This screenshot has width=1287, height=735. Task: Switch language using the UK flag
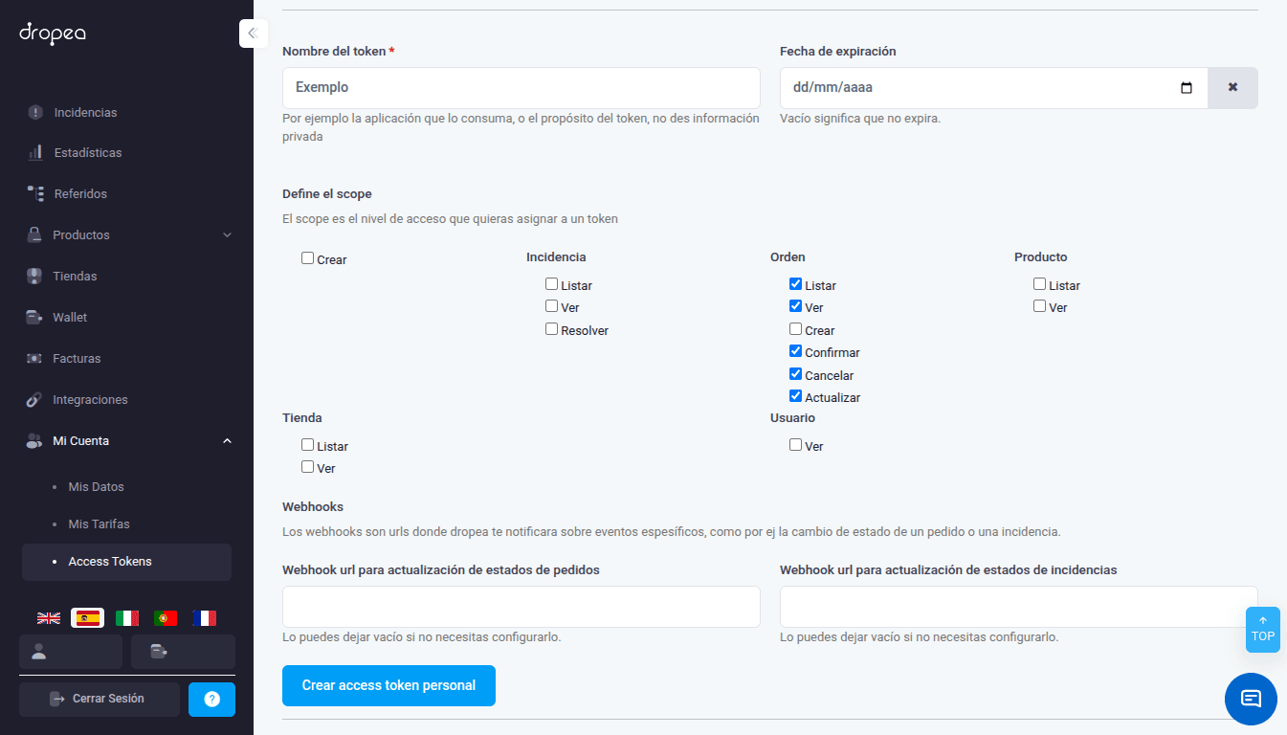coord(49,618)
